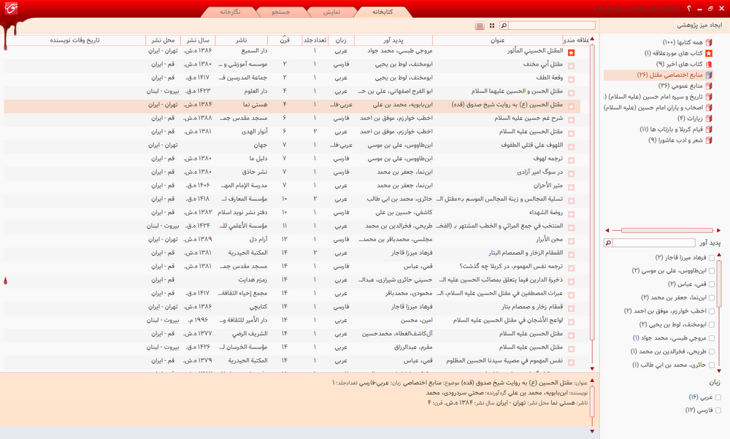Image resolution: width=730 pixels, height=439 pixels.
Task: Sort the table by محل نشر column header
Action: pyautogui.click(x=163, y=41)
